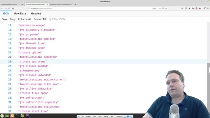
Task: Close the actuator/beans tab
Action: tap(72, 5)
